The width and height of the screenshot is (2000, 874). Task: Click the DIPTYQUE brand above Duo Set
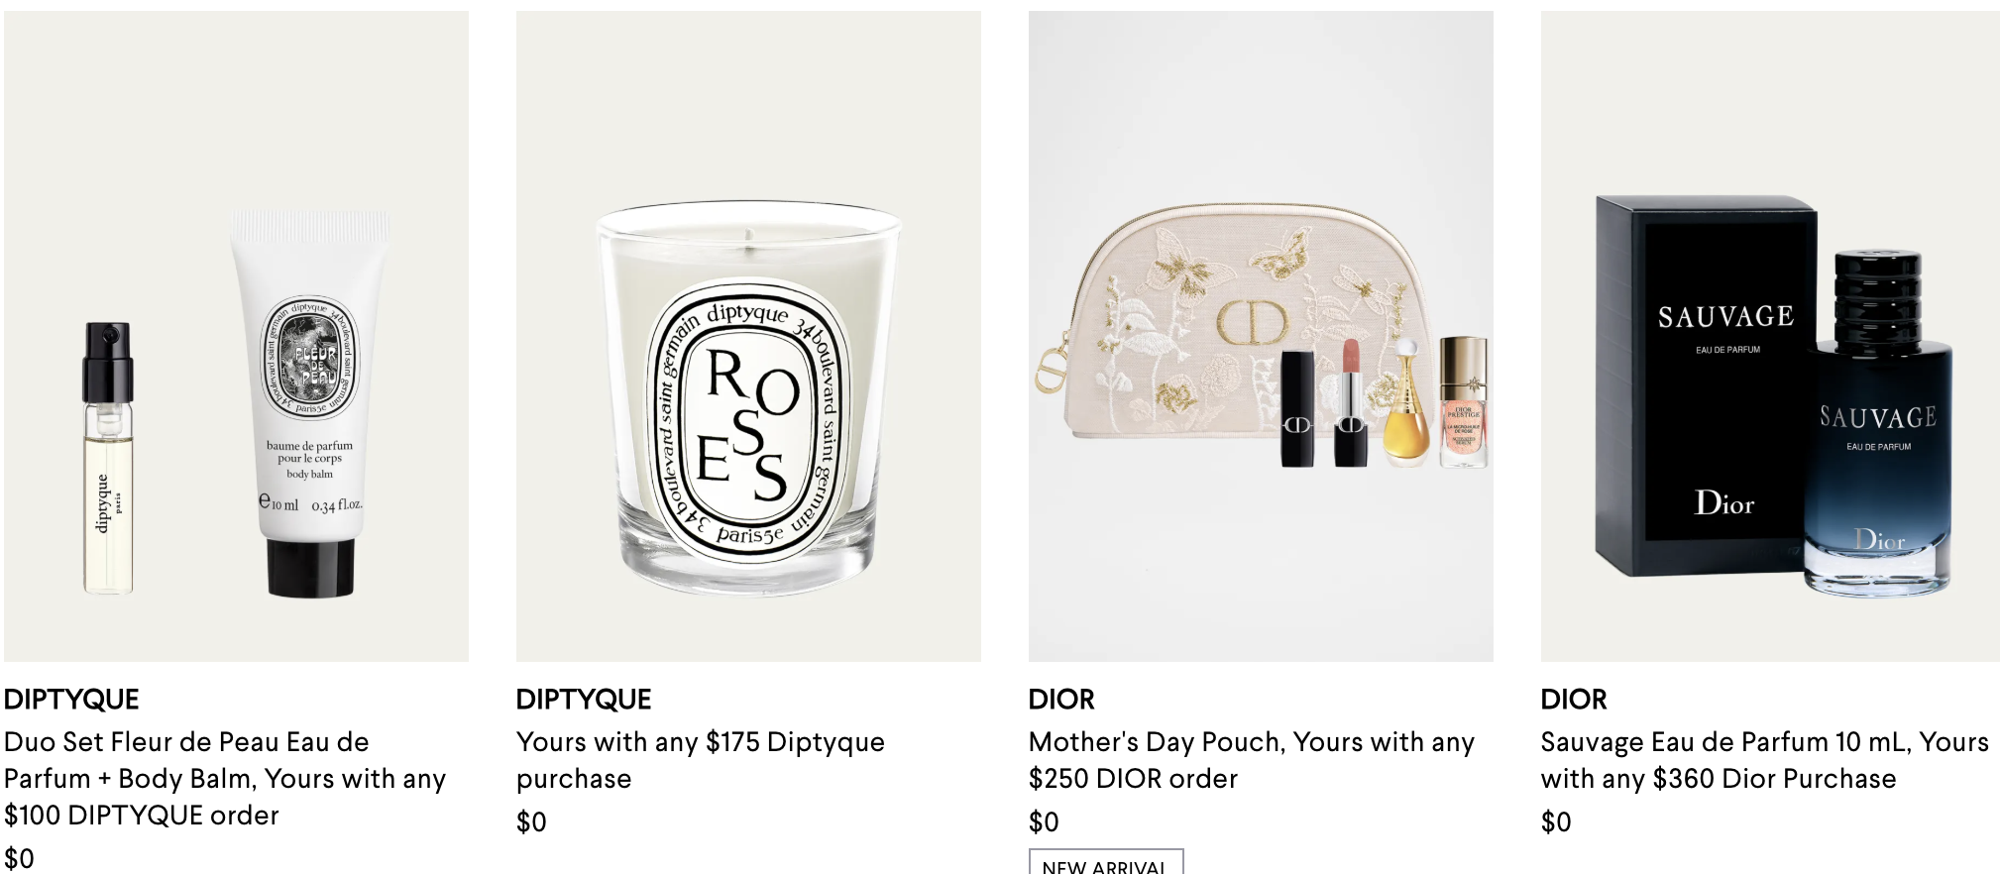point(71,700)
